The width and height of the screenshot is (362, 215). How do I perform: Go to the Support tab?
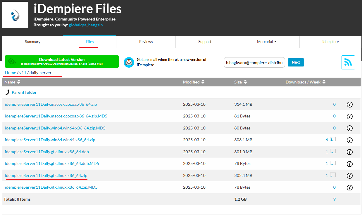205,42
